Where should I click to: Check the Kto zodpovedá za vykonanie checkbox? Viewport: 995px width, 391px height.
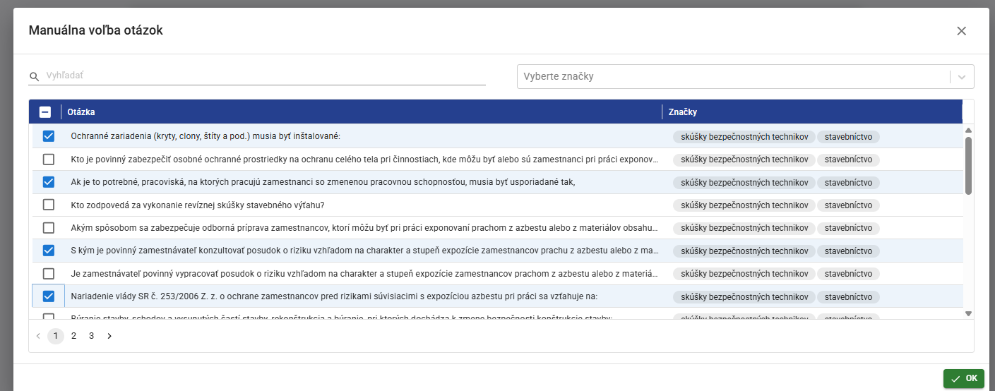(x=49, y=205)
